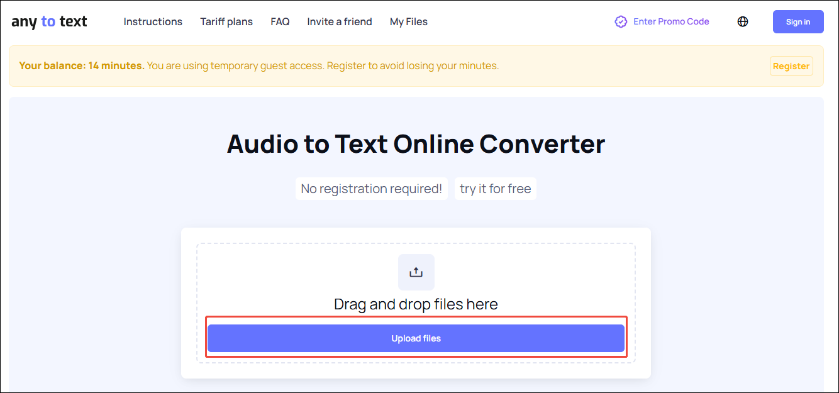The width and height of the screenshot is (839, 393).
Task: Click 'Drag and drop files here' text
Action: point(416,304)
